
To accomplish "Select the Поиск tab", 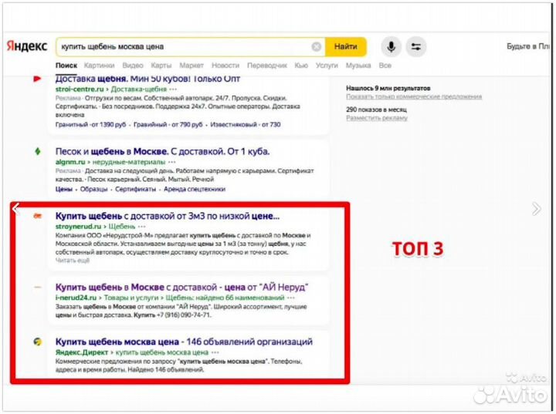I will [66, 66].
